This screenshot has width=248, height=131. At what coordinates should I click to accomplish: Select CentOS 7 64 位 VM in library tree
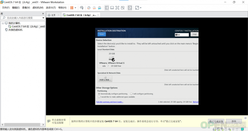[x=27, y=27]
